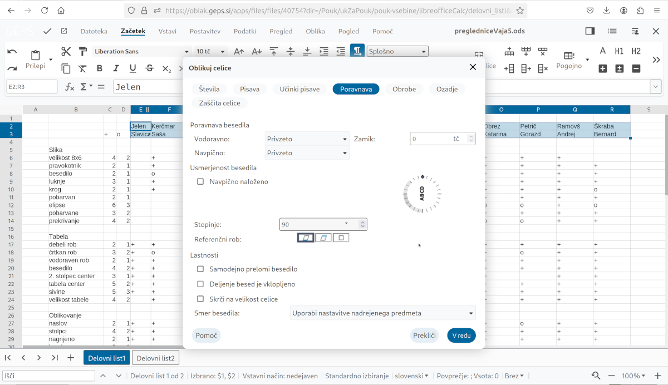Click the Clone Formatting paintbrush icon
This screenshot has height=385, width=668.
83,52
